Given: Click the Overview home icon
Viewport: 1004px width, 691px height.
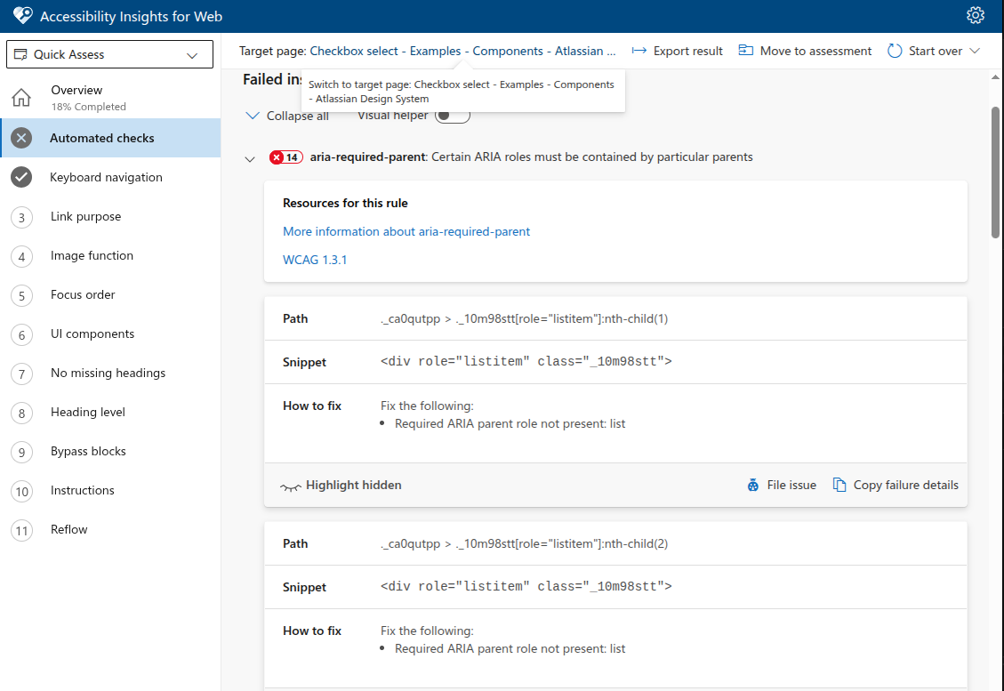Looking at the screenshot, I should pyautogui.click(x=21, y=97).
